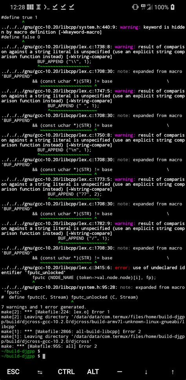The image size is (186, 380).
Task: Tap the down arrow key
Action: click(x=146, y=372)
